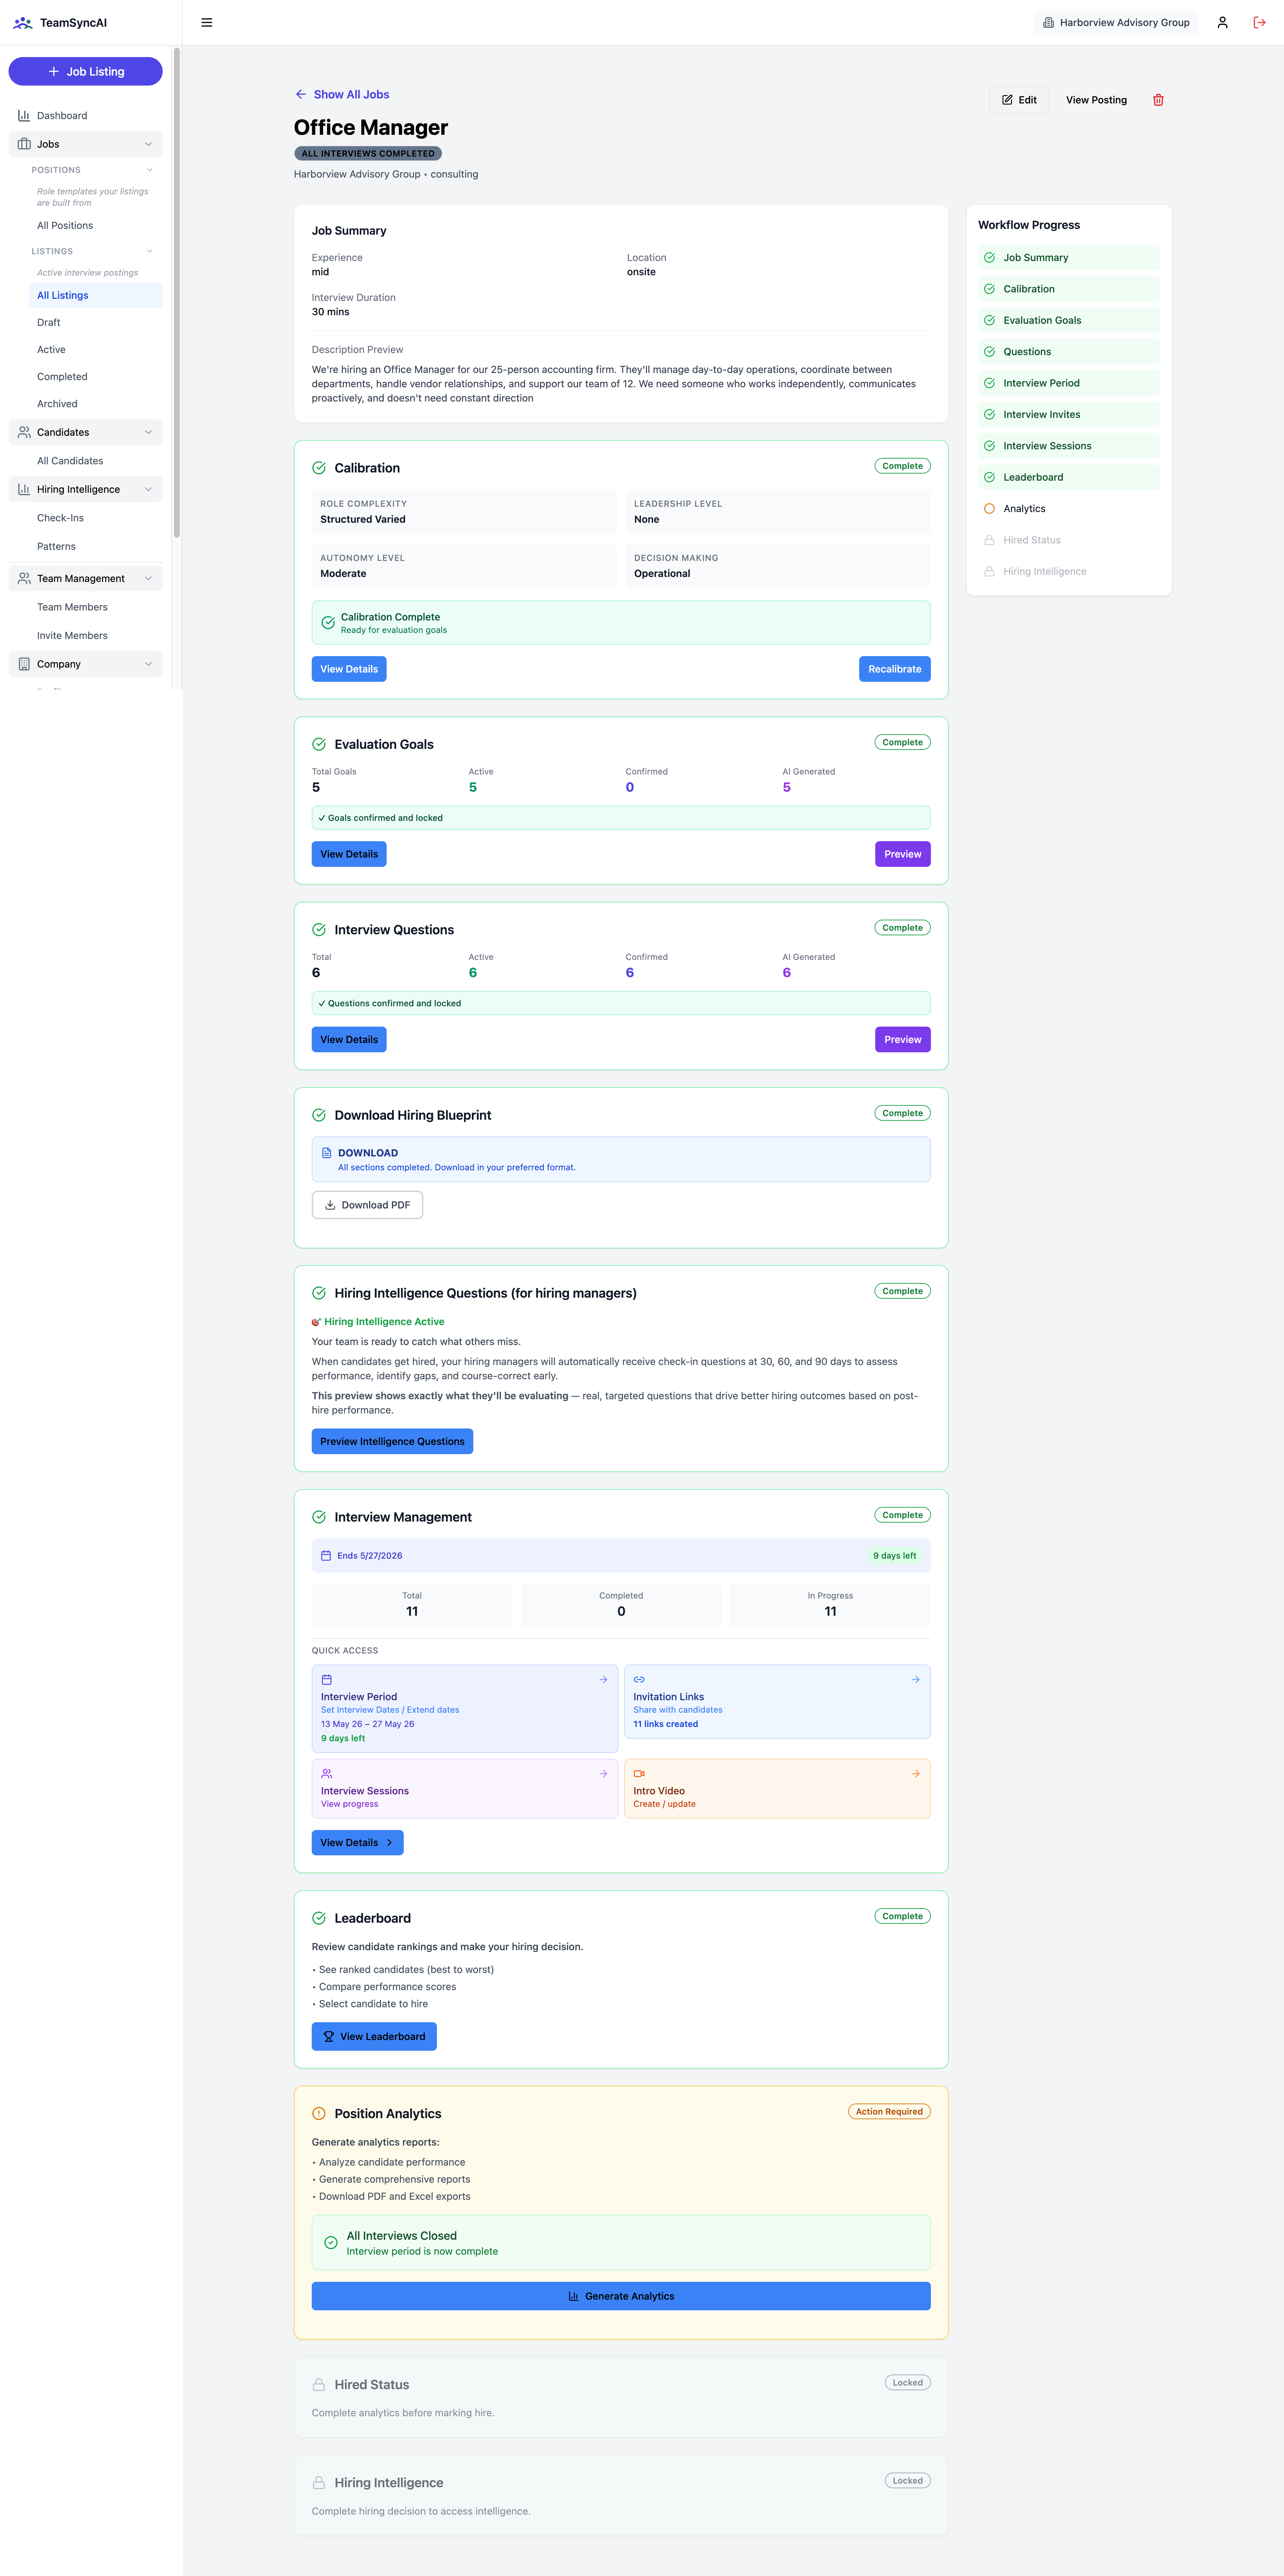Click the Hiring Intelligence chart icon in sidebar
This screenshot has width=1284, height=2576.
coord(24,489)
